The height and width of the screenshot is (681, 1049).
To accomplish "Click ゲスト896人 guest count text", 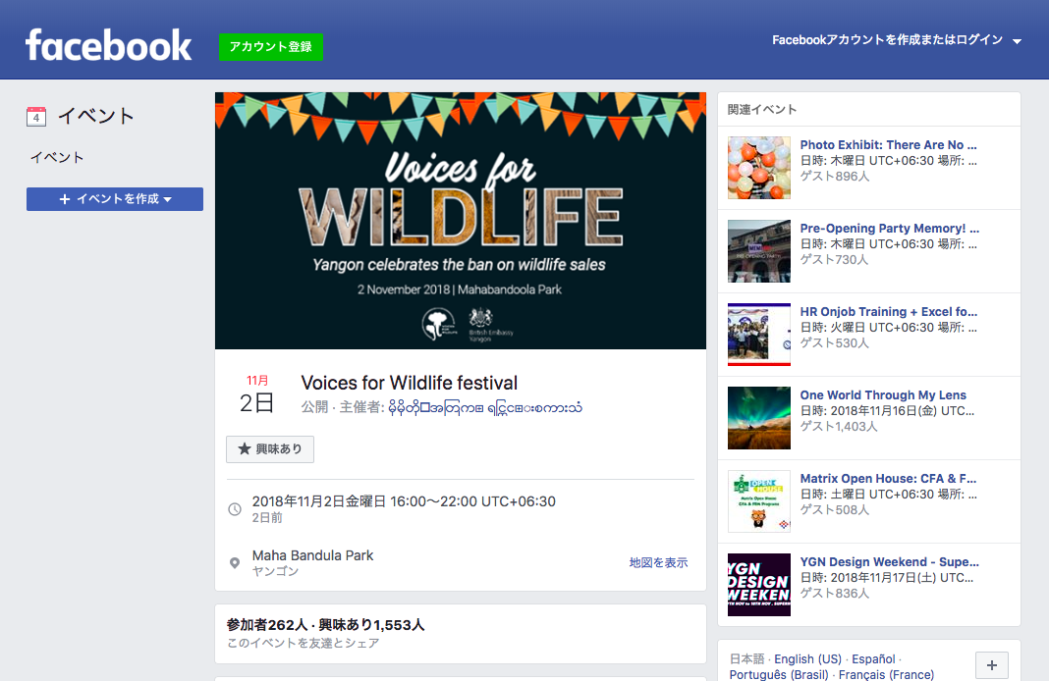I will coord(835,177).
